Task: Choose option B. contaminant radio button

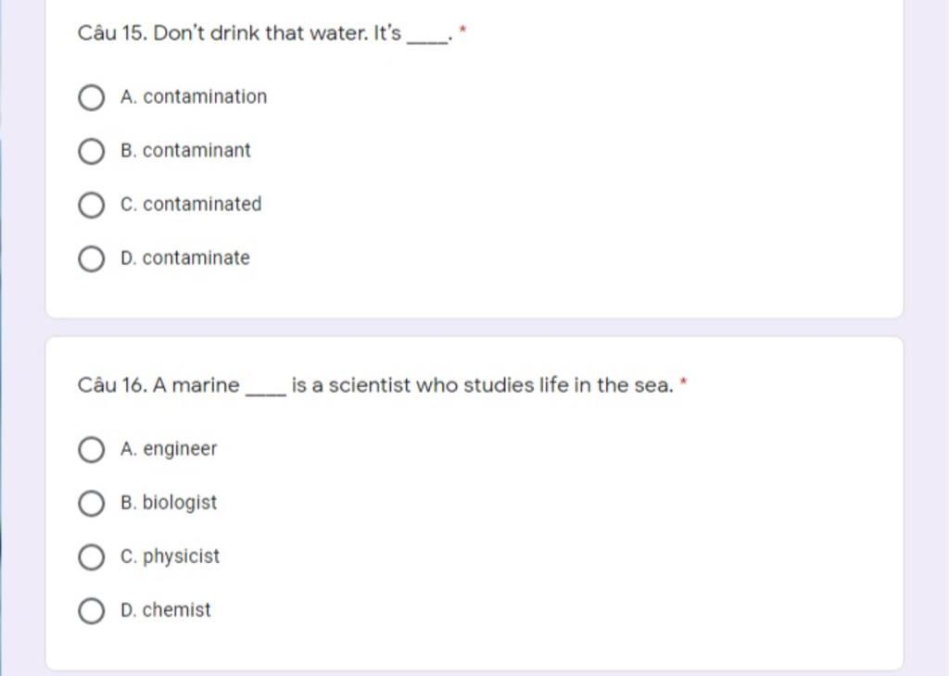Action: [92, 151]
